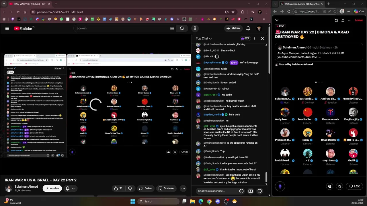This screenshot has height=206, width=367.
Task: Open the weather widget showing 4°C Onbewolkt
Action: [12, 201]
